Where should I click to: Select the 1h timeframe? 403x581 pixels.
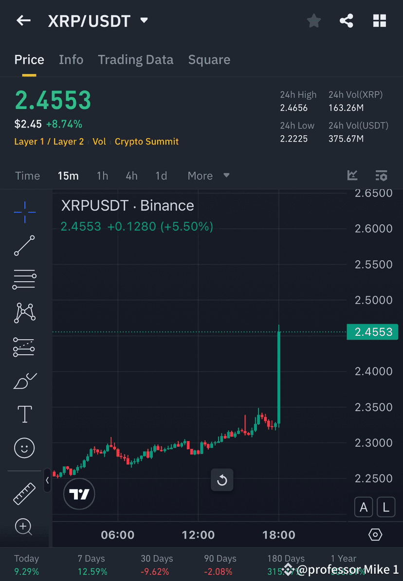click(x=102, y=176)
